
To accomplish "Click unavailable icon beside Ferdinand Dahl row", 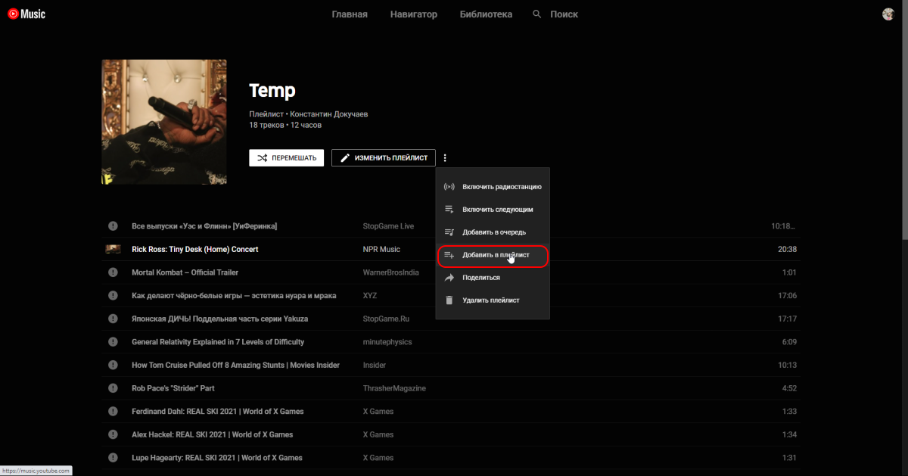I will click(x=113, y=412).
